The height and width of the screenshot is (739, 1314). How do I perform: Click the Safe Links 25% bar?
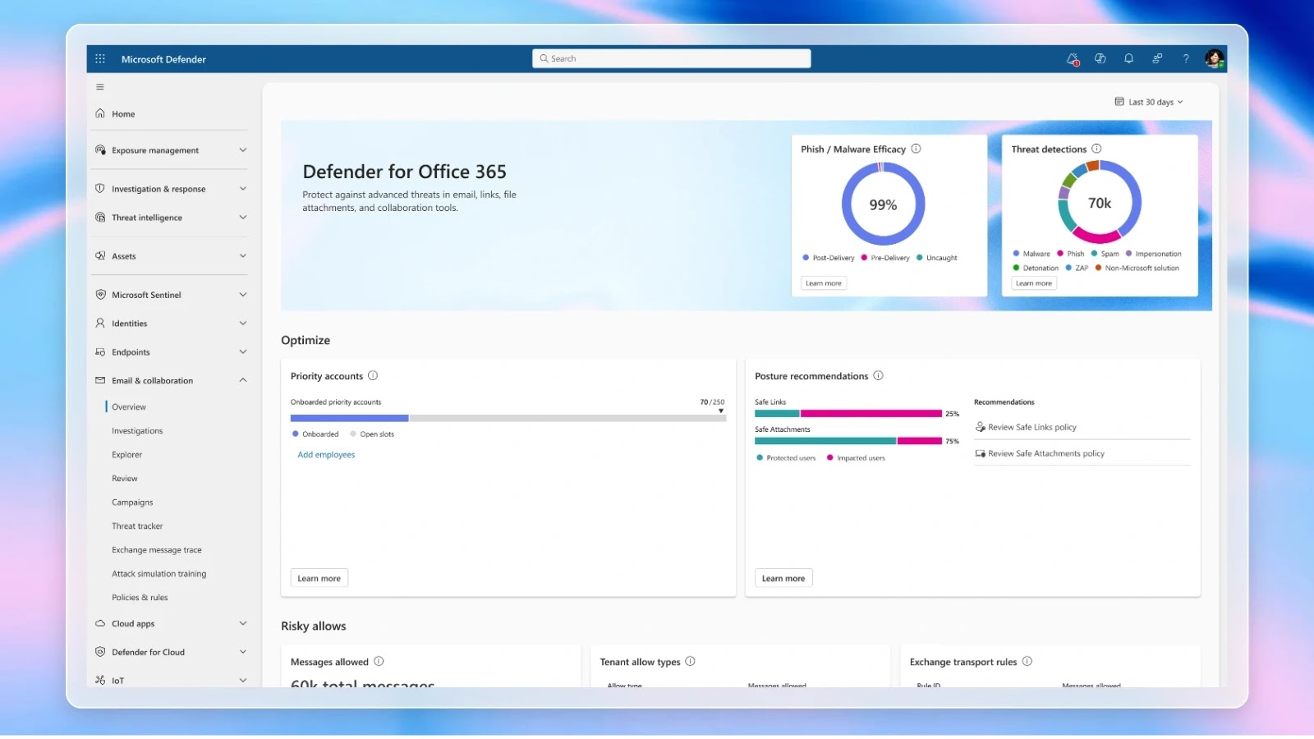[848, 414]
